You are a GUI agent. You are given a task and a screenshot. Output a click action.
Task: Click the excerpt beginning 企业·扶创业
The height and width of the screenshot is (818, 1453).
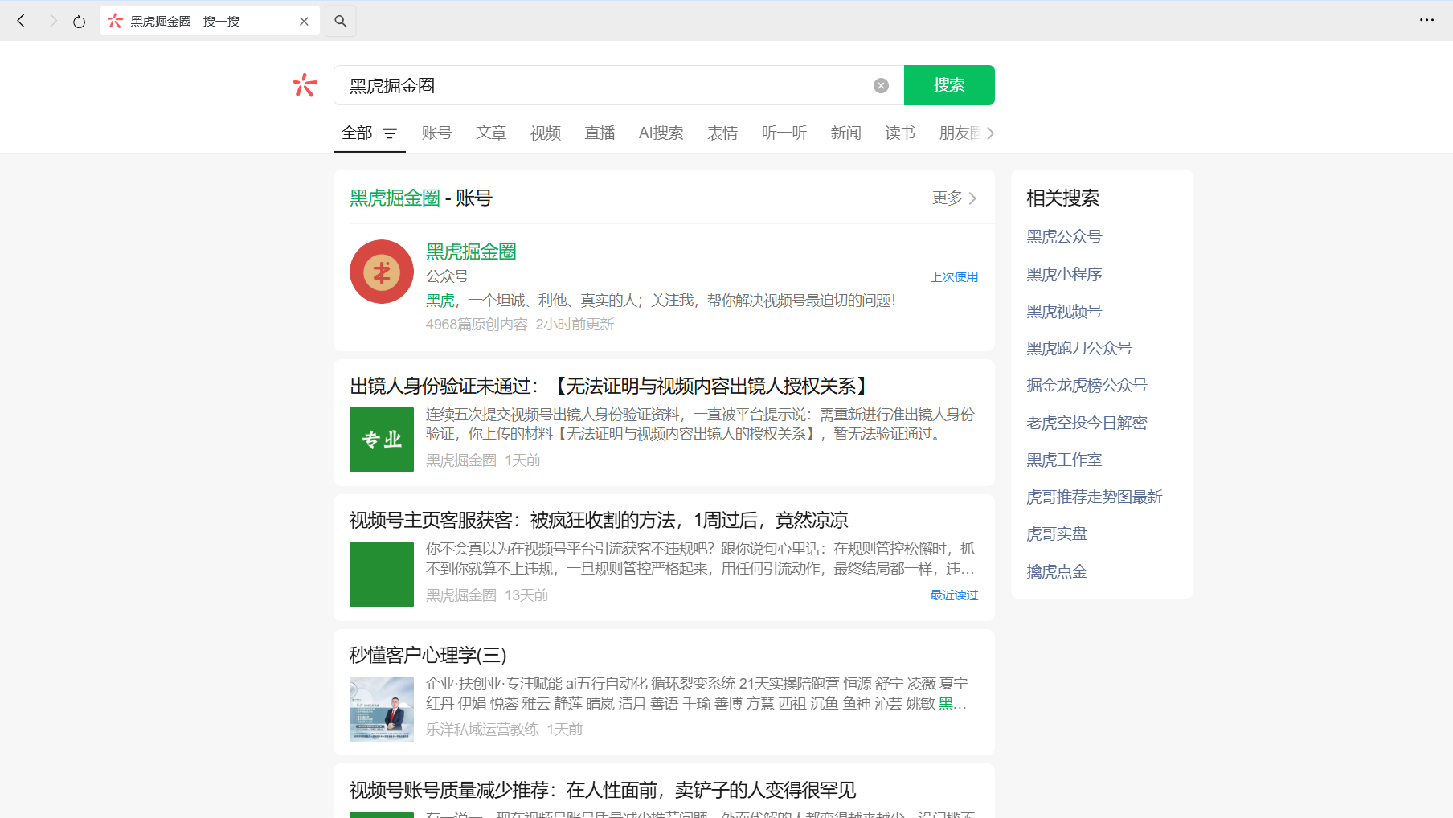[x=697, y=693]
